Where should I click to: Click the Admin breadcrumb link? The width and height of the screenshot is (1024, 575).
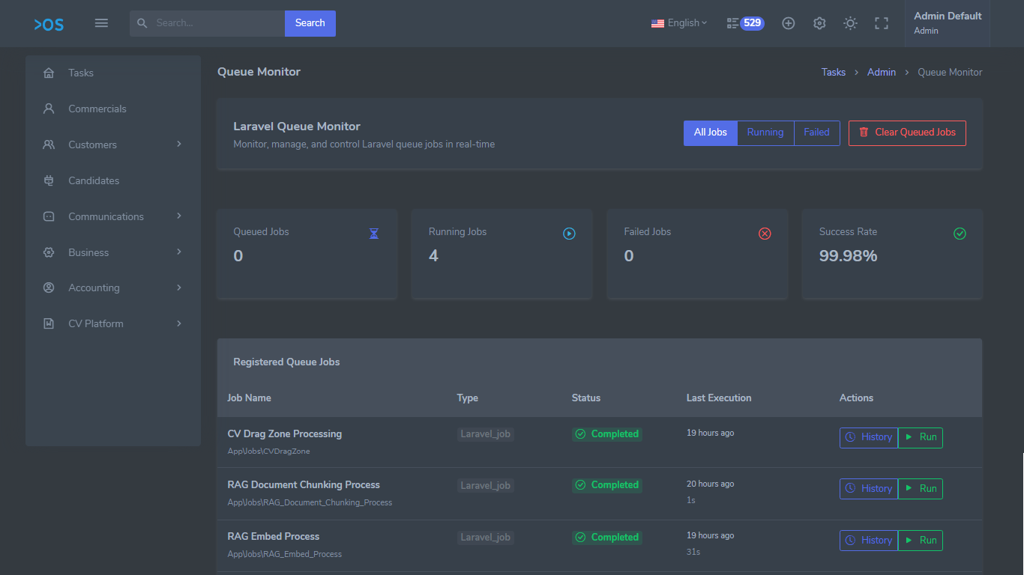pos(882,73)
